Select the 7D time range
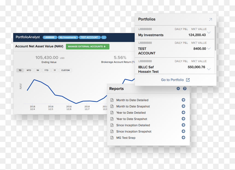The height and width of the screenshot is (170, 235). point(20,70)
